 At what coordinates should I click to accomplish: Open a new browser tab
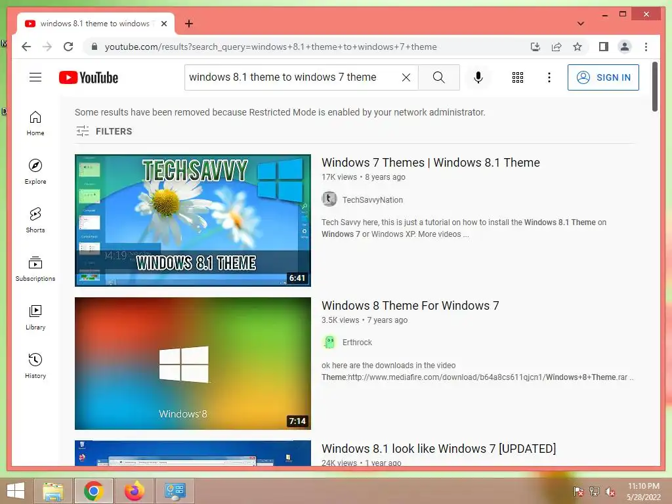click(x=189, y=24)
